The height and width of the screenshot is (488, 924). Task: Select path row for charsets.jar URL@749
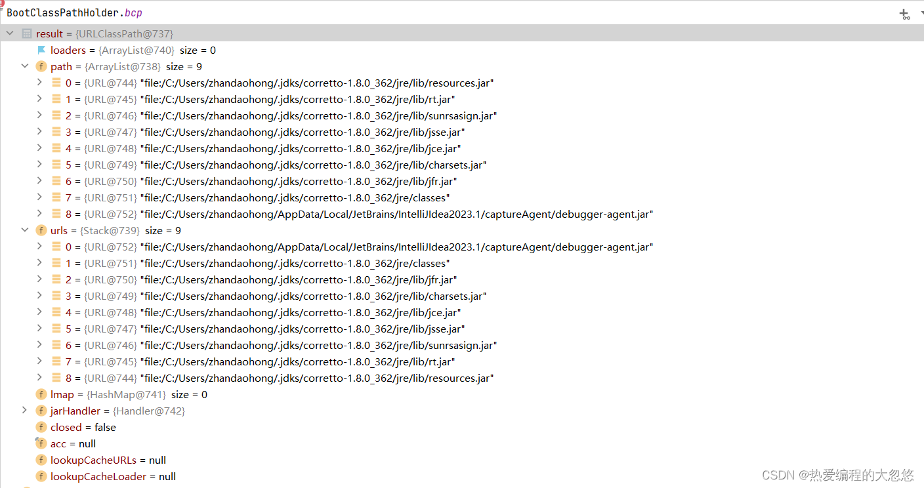[x=462, y=165]
